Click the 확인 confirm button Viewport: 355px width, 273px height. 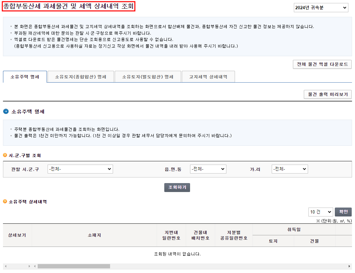pos(343,212)
